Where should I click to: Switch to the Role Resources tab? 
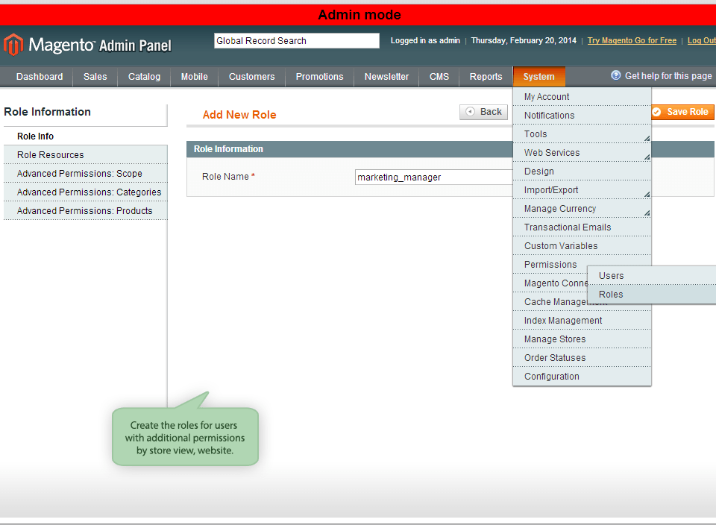85,155
